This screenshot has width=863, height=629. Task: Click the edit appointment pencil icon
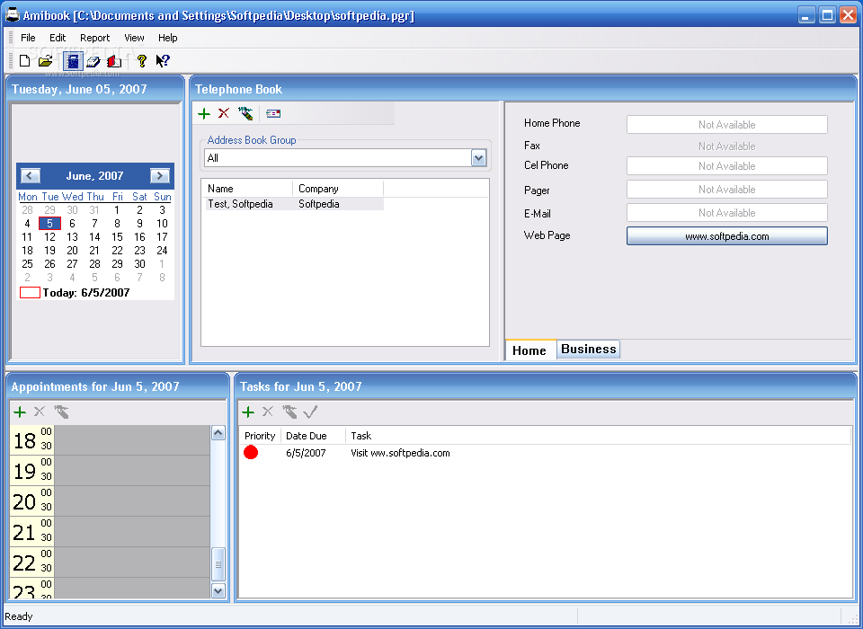61,412
